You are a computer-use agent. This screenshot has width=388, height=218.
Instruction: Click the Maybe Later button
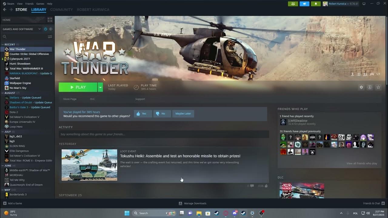pyautogui.click(x=183, y=114)
